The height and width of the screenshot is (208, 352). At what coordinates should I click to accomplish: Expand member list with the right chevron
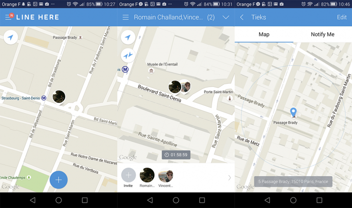coord(230,178)
